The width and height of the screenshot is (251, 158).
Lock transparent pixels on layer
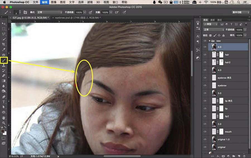click(x=210, y=35)
